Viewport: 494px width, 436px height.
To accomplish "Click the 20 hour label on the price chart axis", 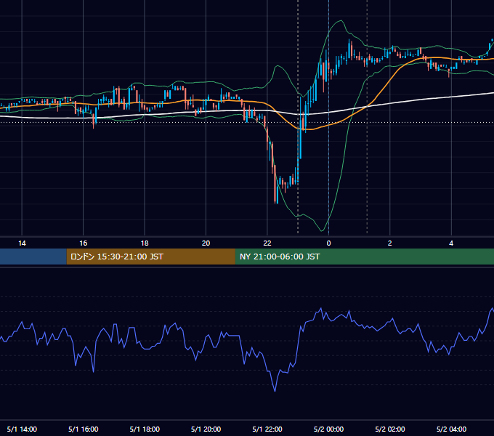I will tap(206, 243).
